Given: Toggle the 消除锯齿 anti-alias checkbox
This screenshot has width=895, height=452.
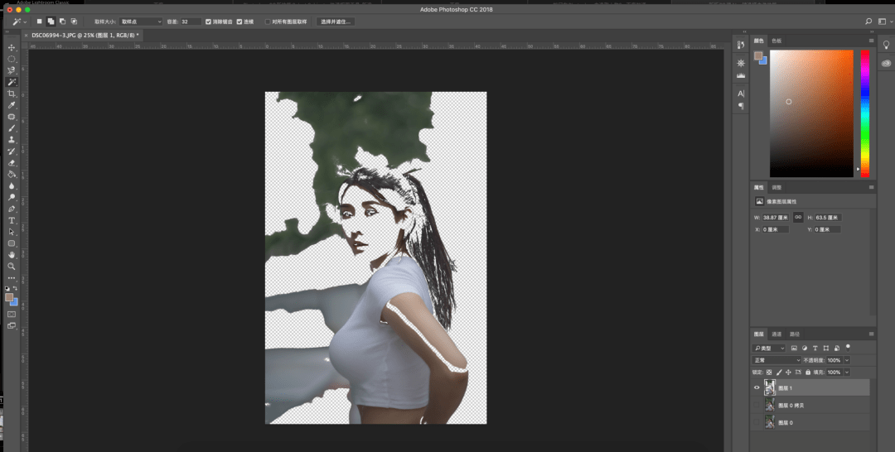Looking at the screenshot, I should [209, 21].
